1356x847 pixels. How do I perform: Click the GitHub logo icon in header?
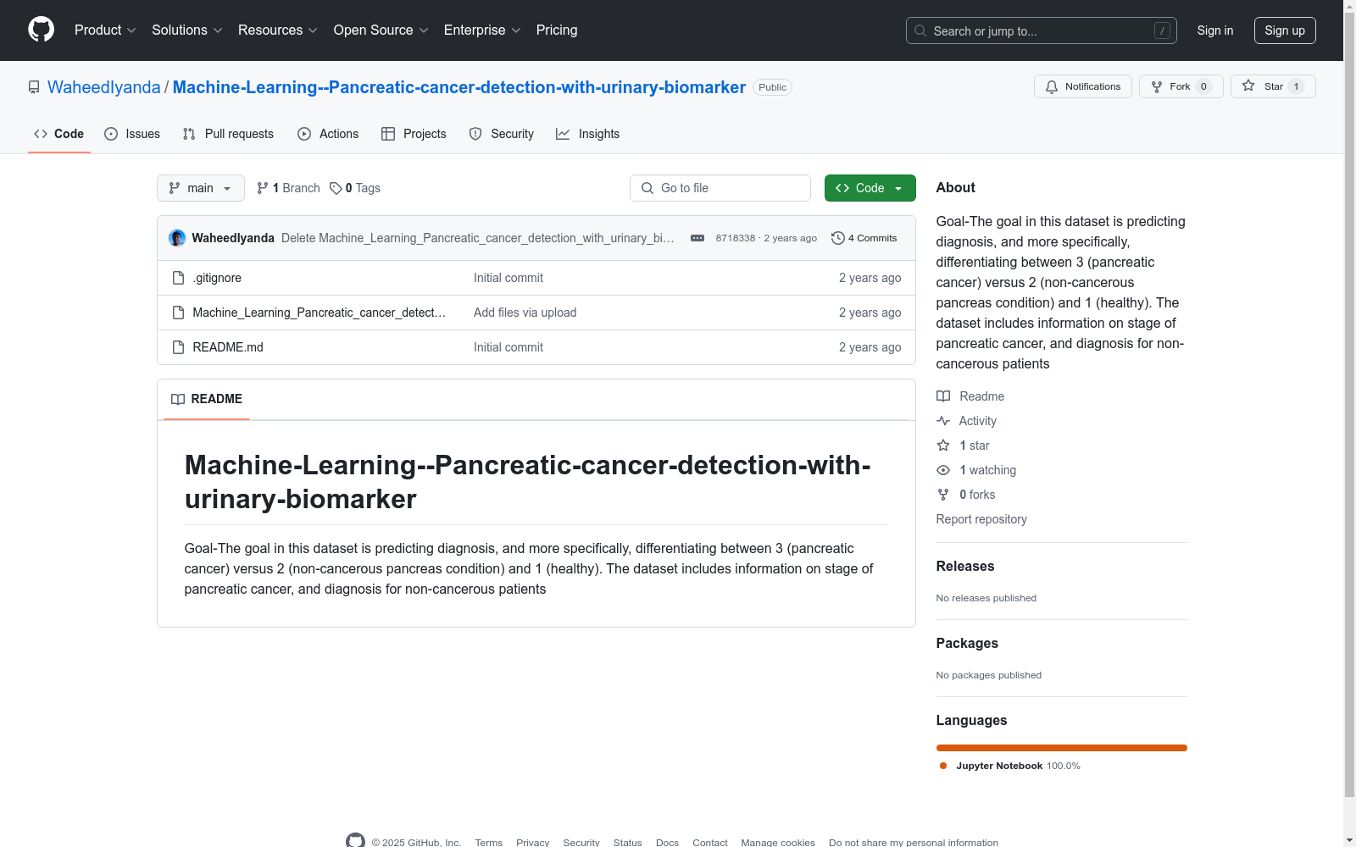point(41,30)
